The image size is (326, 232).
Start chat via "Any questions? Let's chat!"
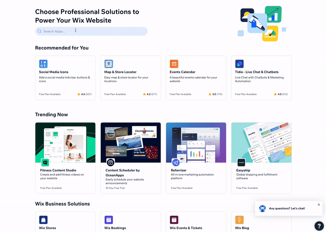click(287, 208)
